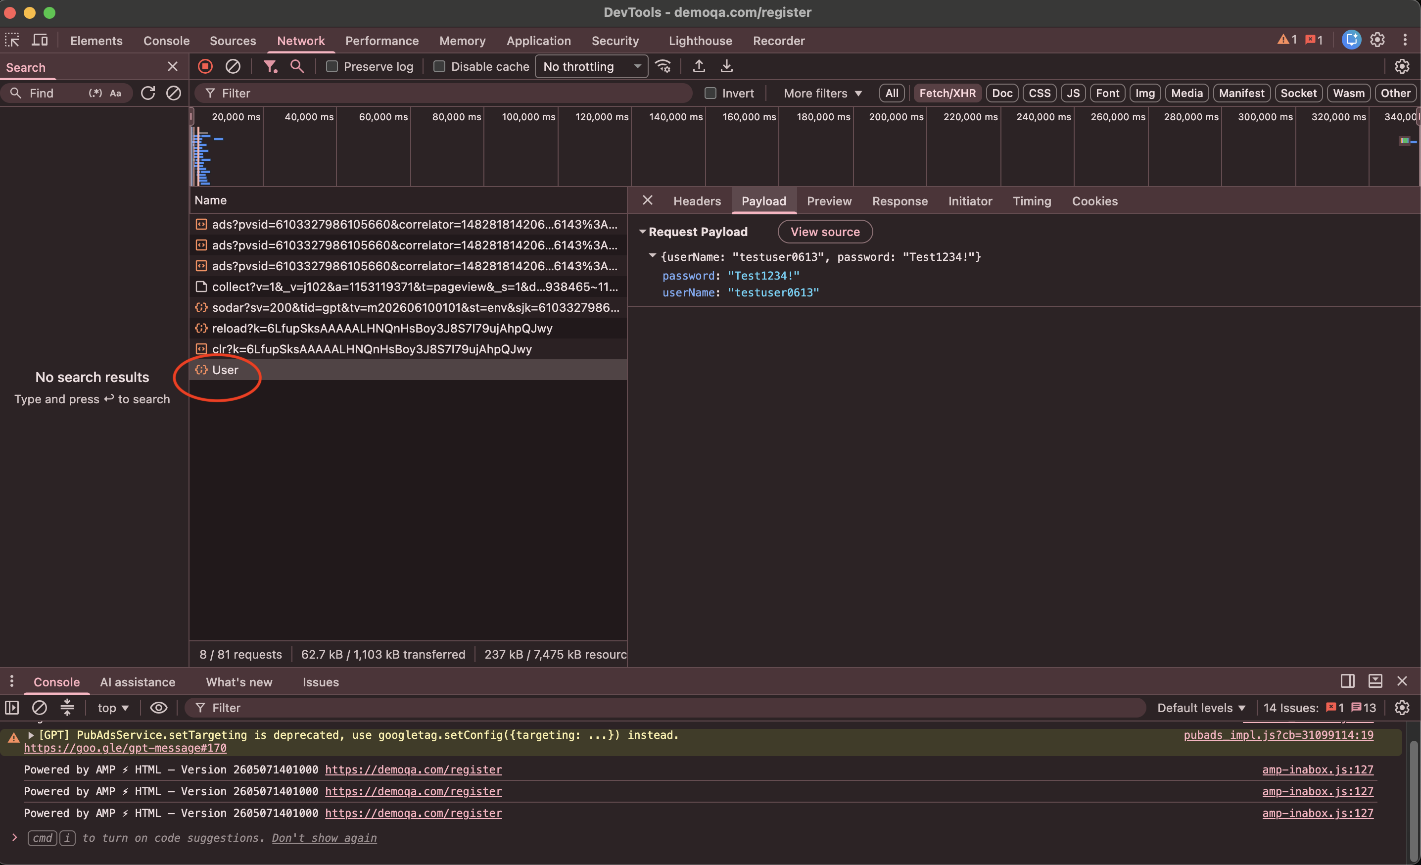Export HAR file download icon
1421x865 pixels.
pyautogui.click(x=727, y=66)
